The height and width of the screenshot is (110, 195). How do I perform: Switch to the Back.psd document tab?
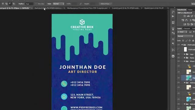(48, 8)
